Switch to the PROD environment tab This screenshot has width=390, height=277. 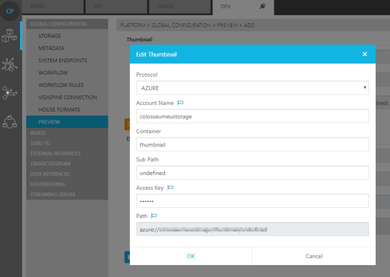(37, 7)
